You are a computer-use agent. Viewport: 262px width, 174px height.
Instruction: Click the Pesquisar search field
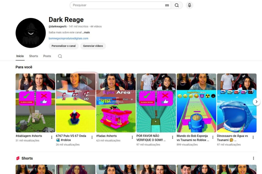click(x=118, y=5)
